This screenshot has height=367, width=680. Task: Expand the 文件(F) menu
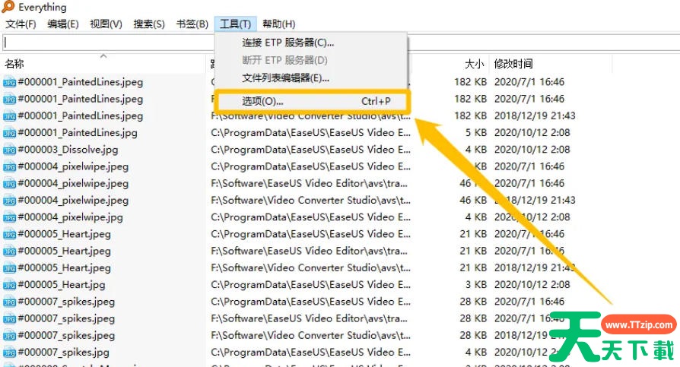pos(21,24)
